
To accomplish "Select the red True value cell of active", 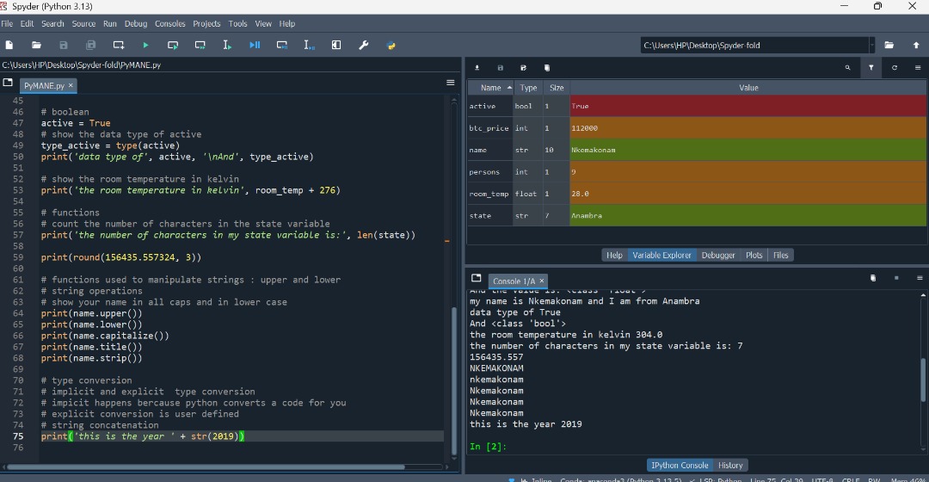I will pyautogui.click(x=748, y=106).
